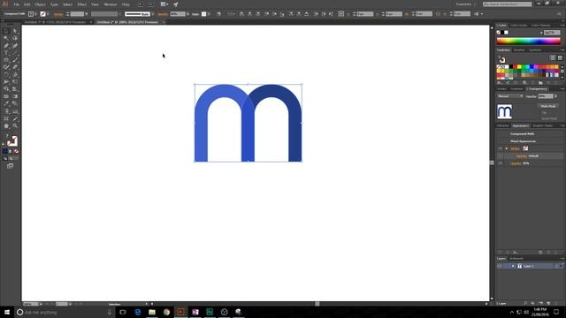Open the Windows Start button

coord(6,312)
